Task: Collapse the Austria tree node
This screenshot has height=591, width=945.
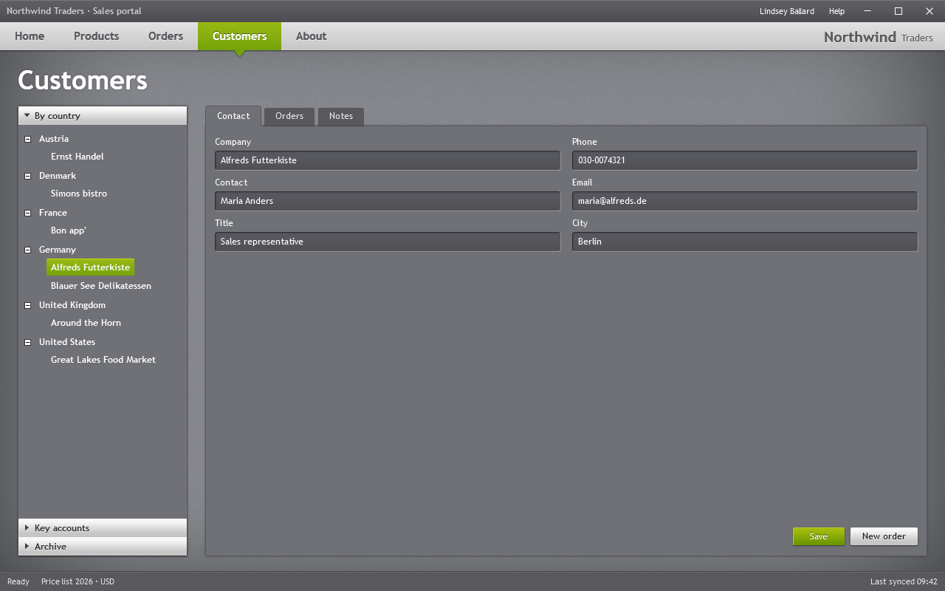Action: pos(27,139)
